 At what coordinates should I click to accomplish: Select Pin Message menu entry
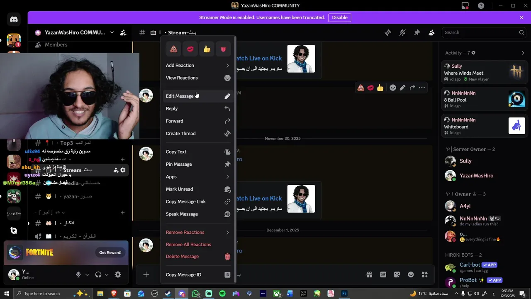(198, 164)
